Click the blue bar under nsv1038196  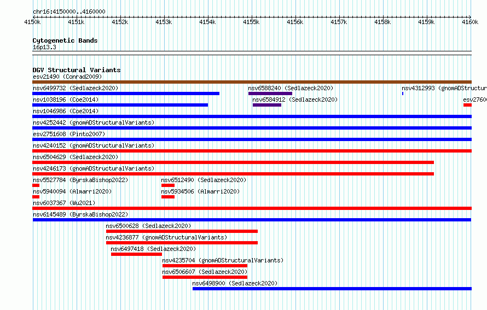pyautogui.click(x=120, y=105)
